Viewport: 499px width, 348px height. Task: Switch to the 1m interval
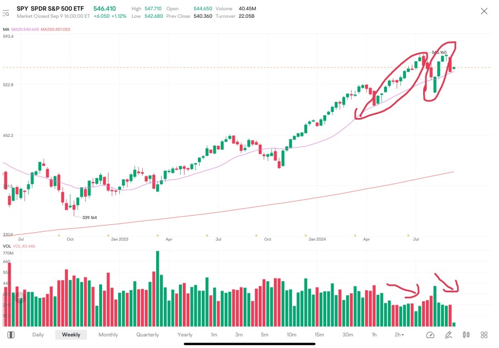pos(214,335)
